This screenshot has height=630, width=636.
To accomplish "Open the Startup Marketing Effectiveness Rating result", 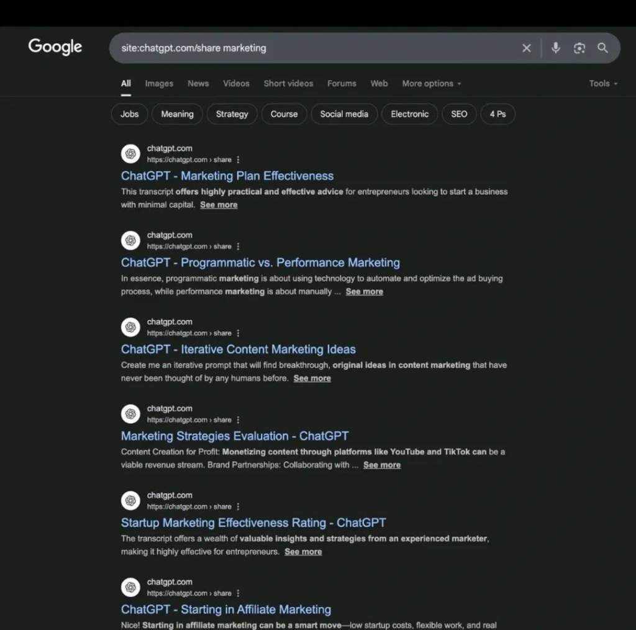I will coord(252,522).
